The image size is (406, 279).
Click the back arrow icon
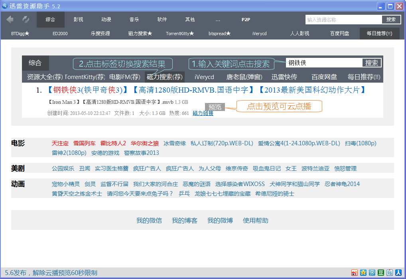(10, 20)
